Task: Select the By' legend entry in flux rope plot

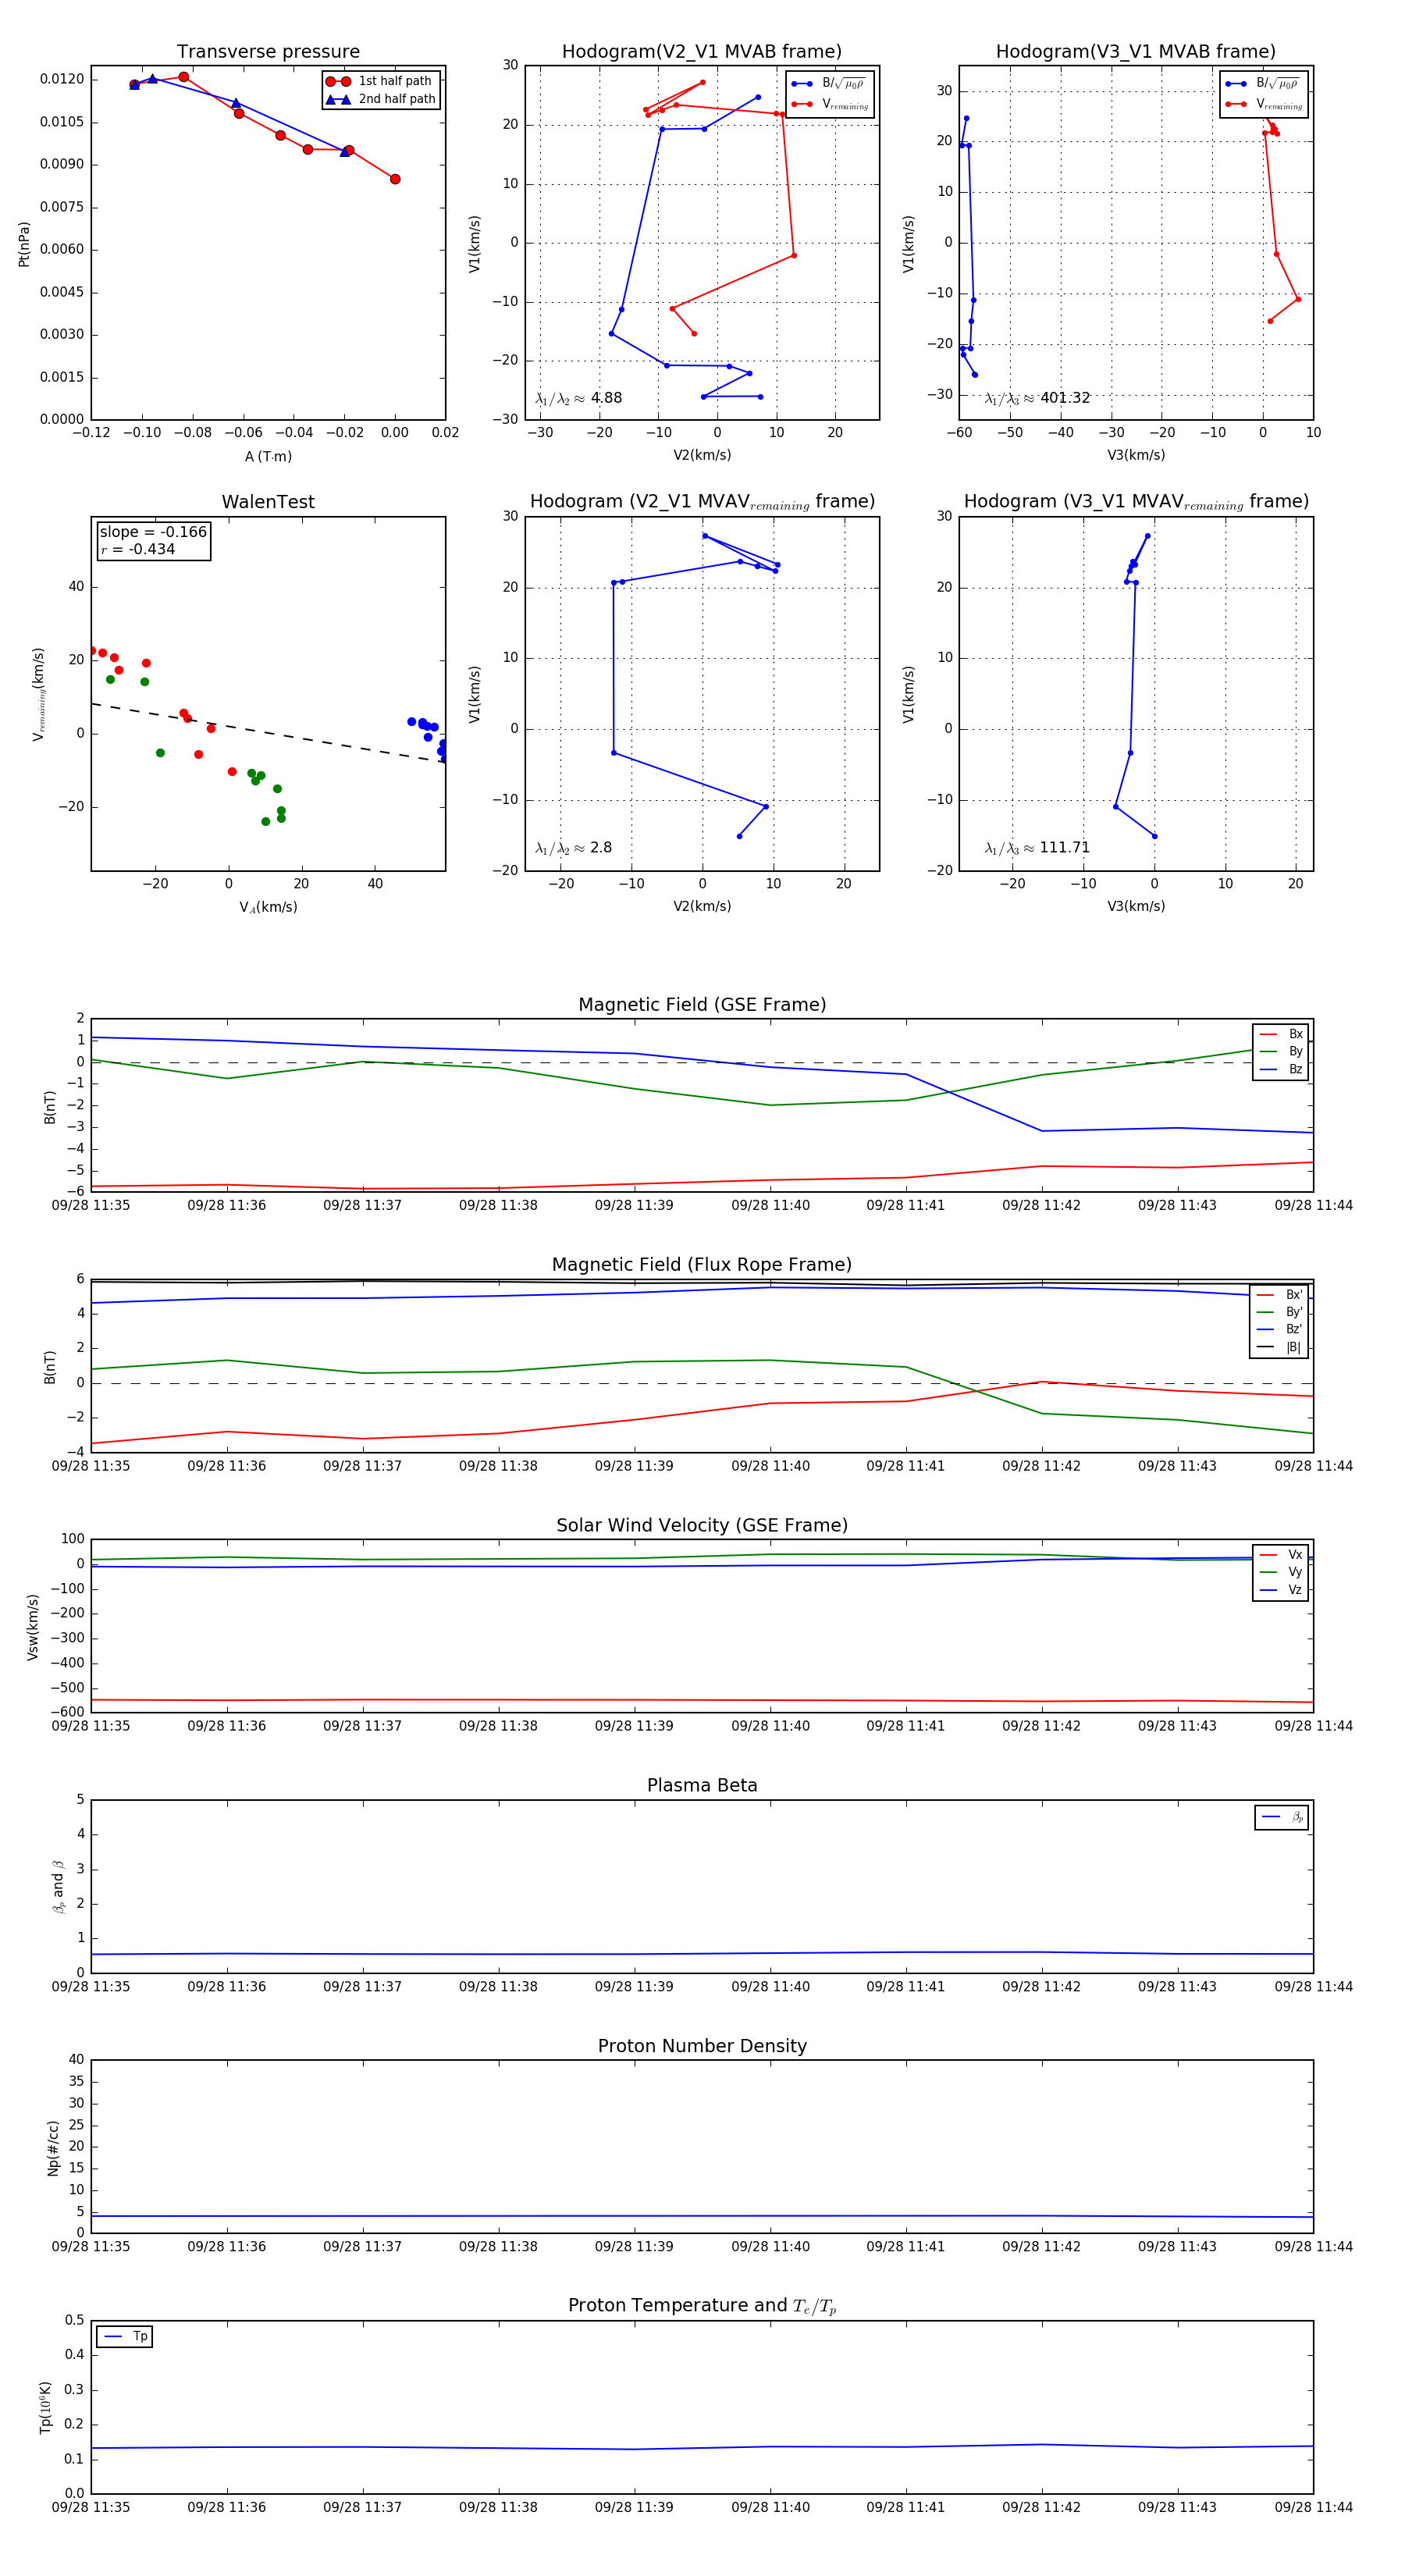Action: (1280, 1312)
